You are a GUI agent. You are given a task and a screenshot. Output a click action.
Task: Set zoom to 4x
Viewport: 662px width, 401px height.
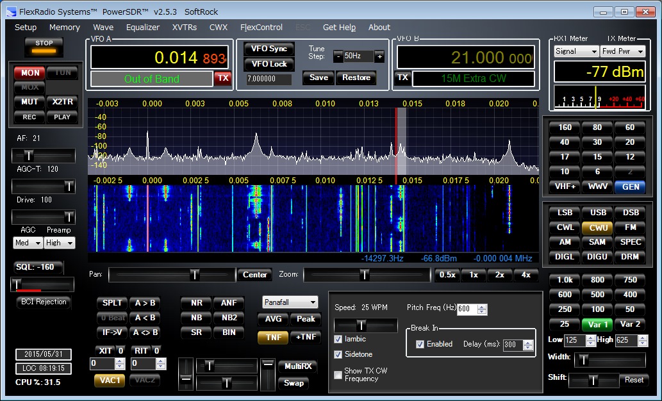click(x=525, y=275)
